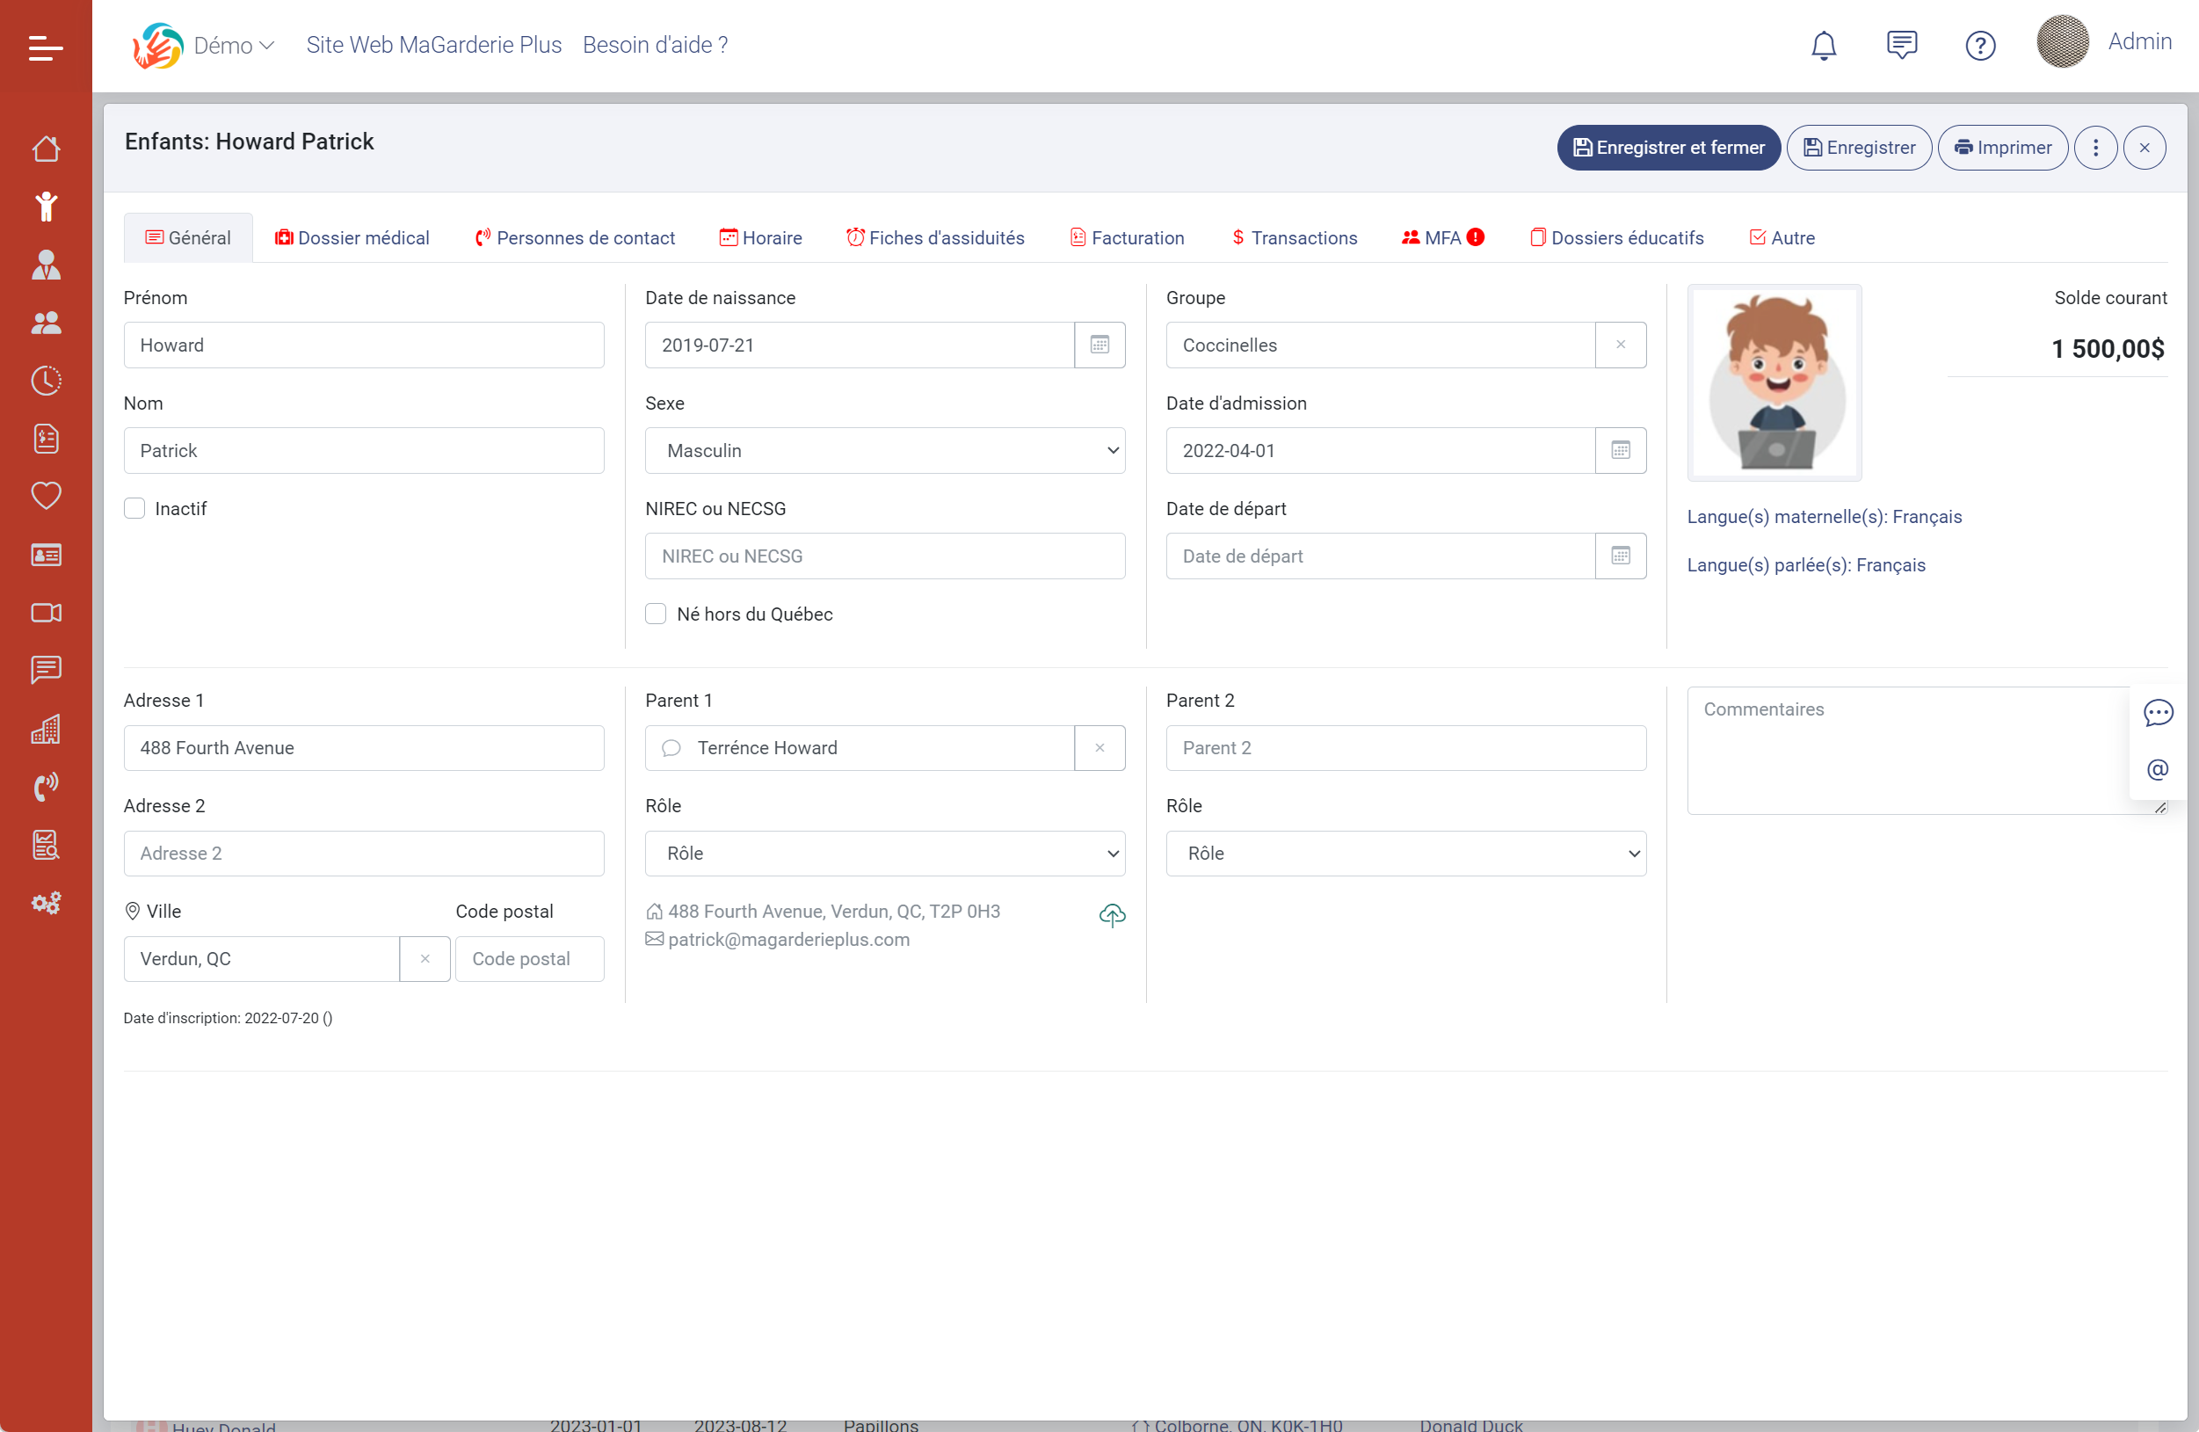The width and height of the screenshot is (2199, 1432).
Task: Open Site Web MaGarderie Plus link
Action: [433, 45]
